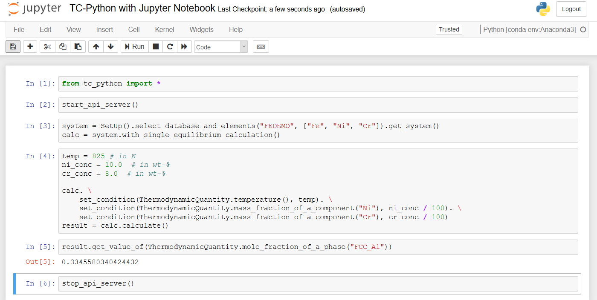Open the command palette keyboard icon
The height and width of the screenshot is (300, 597).
261,46
